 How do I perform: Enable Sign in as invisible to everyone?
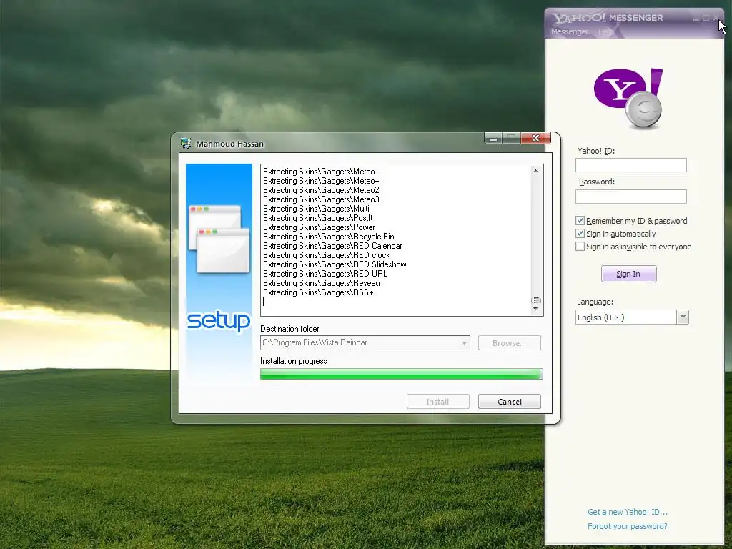coord(580,246)
